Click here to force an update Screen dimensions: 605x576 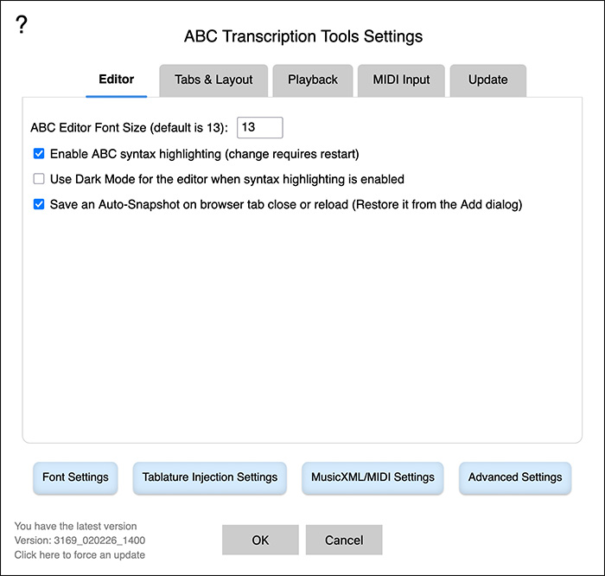[x=80, y=554]
